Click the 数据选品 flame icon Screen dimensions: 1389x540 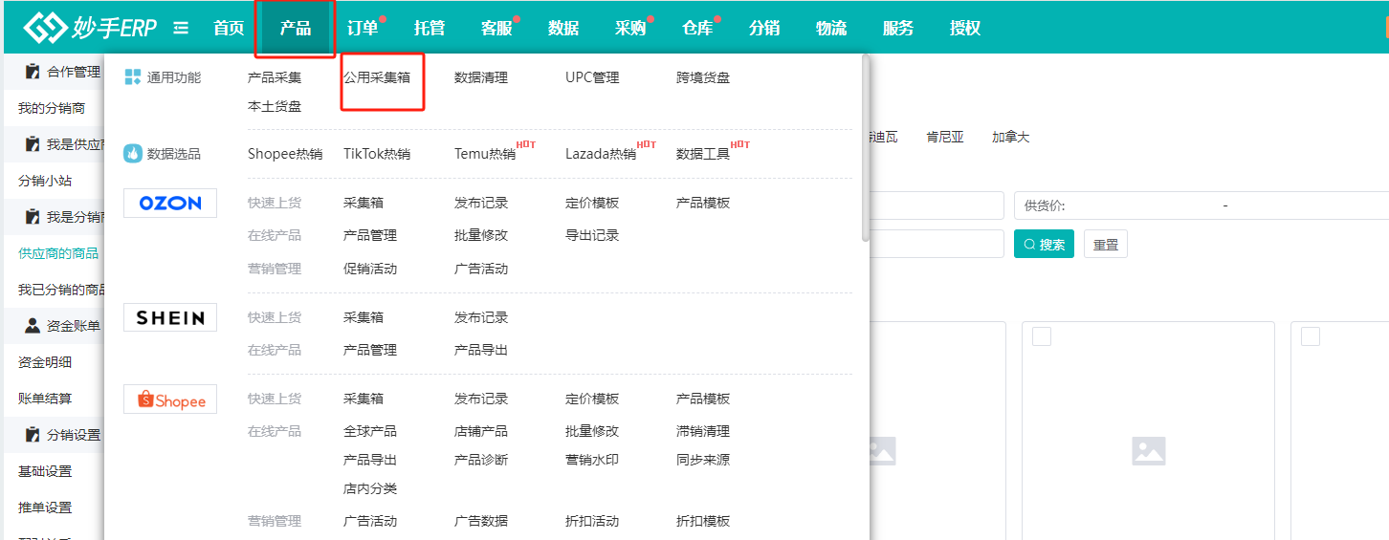coord(133,153)
